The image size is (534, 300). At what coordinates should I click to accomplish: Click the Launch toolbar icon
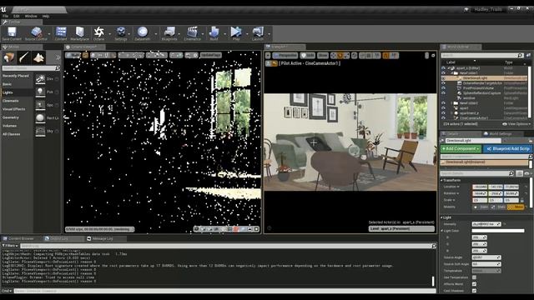point(258,32)
